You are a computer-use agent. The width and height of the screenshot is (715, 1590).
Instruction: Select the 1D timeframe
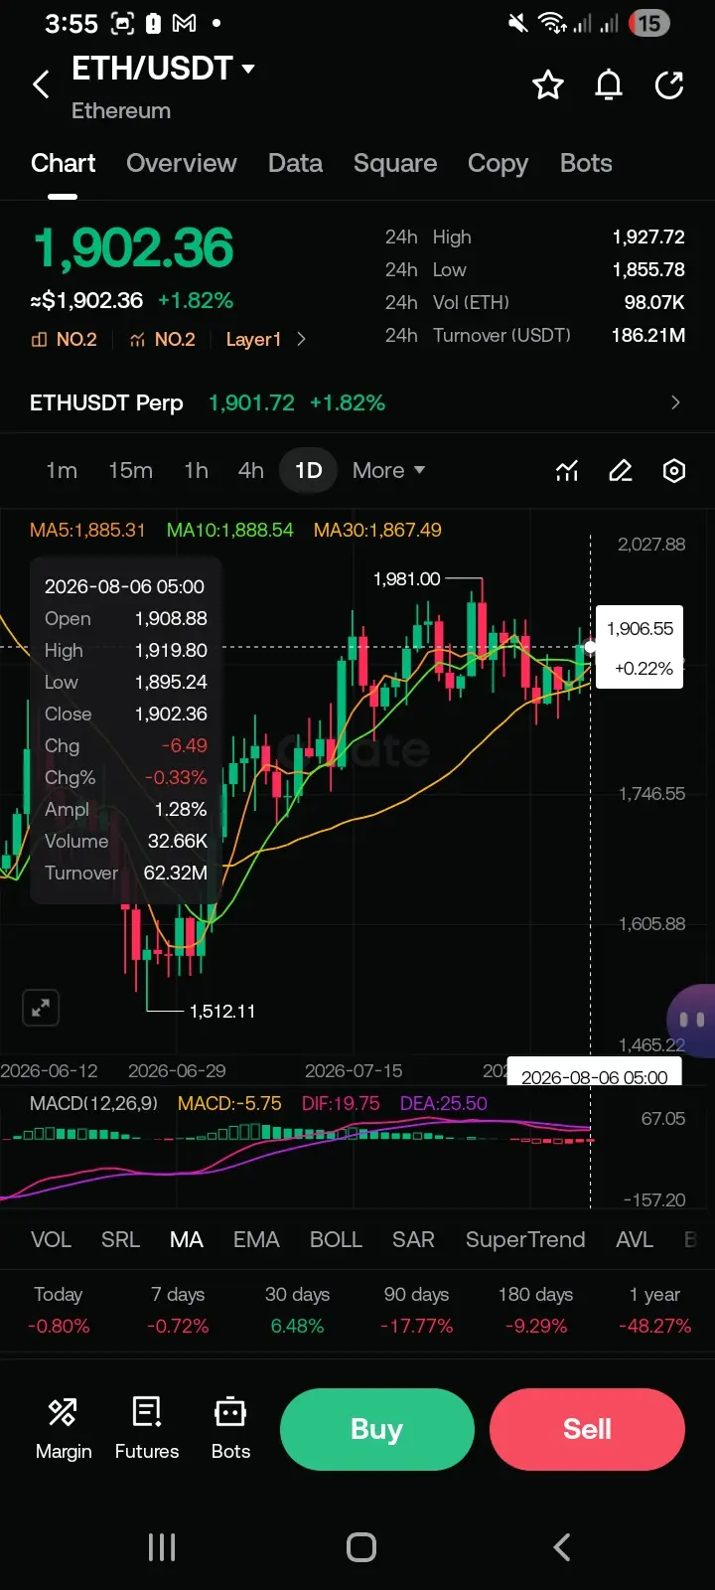tap(309, 470)
